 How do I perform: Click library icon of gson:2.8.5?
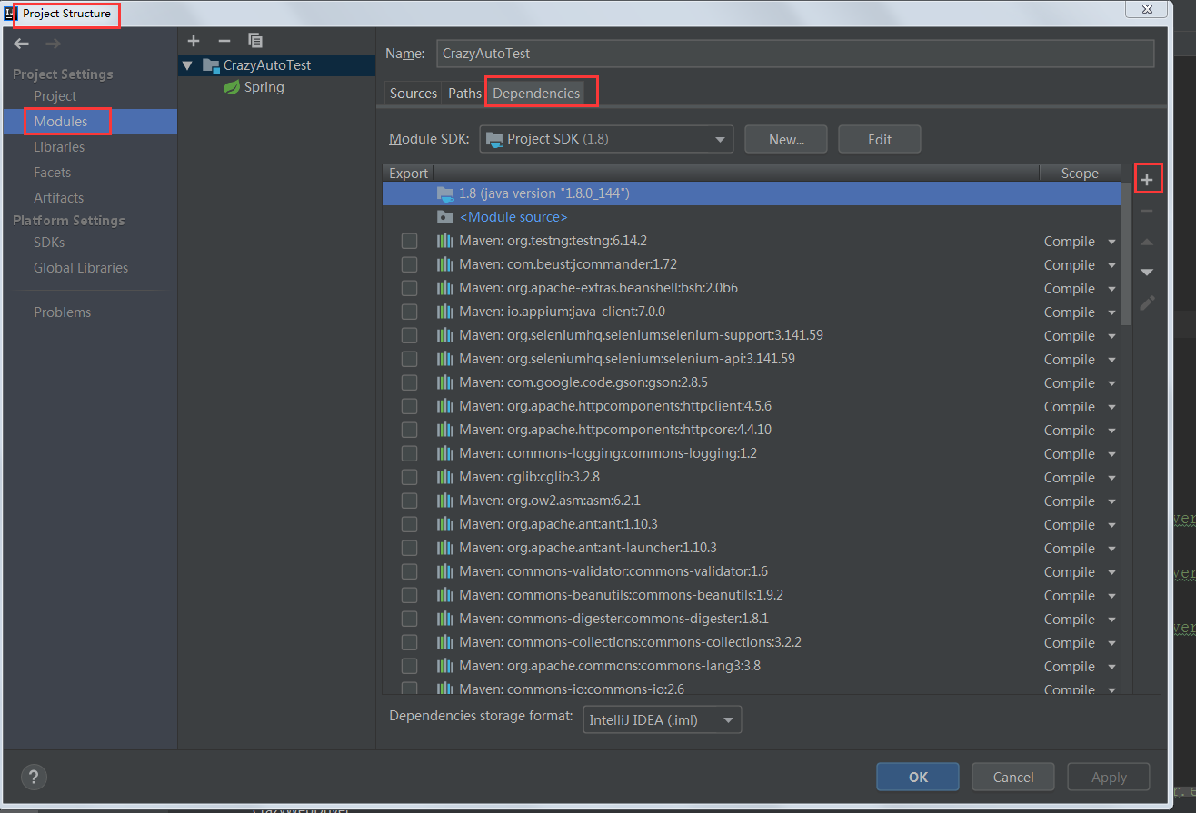click(445, 382)
